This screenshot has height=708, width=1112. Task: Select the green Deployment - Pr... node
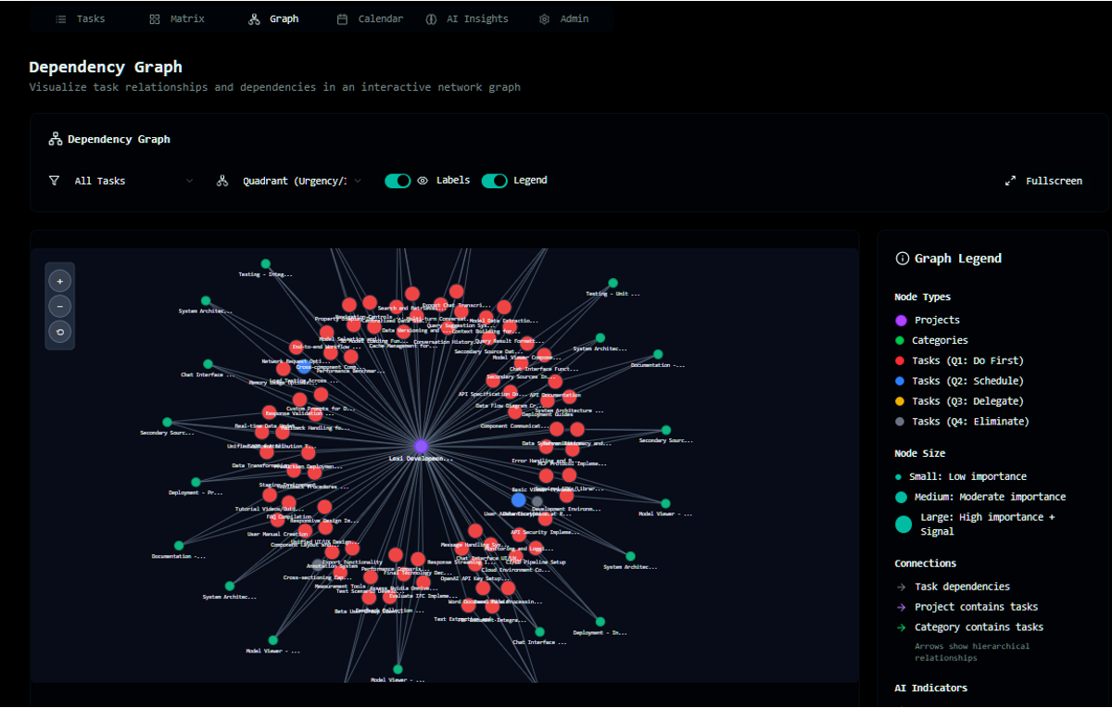pyautogui.click(x=196, y=482)
